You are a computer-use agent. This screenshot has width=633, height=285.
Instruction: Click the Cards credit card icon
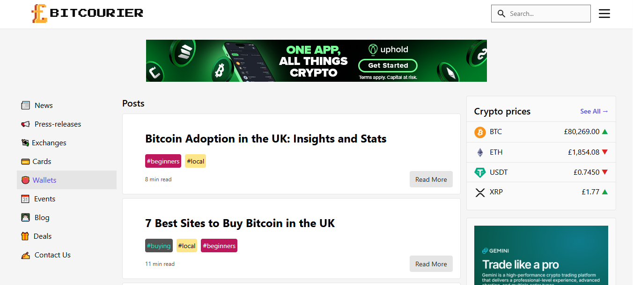pos(25,162)
